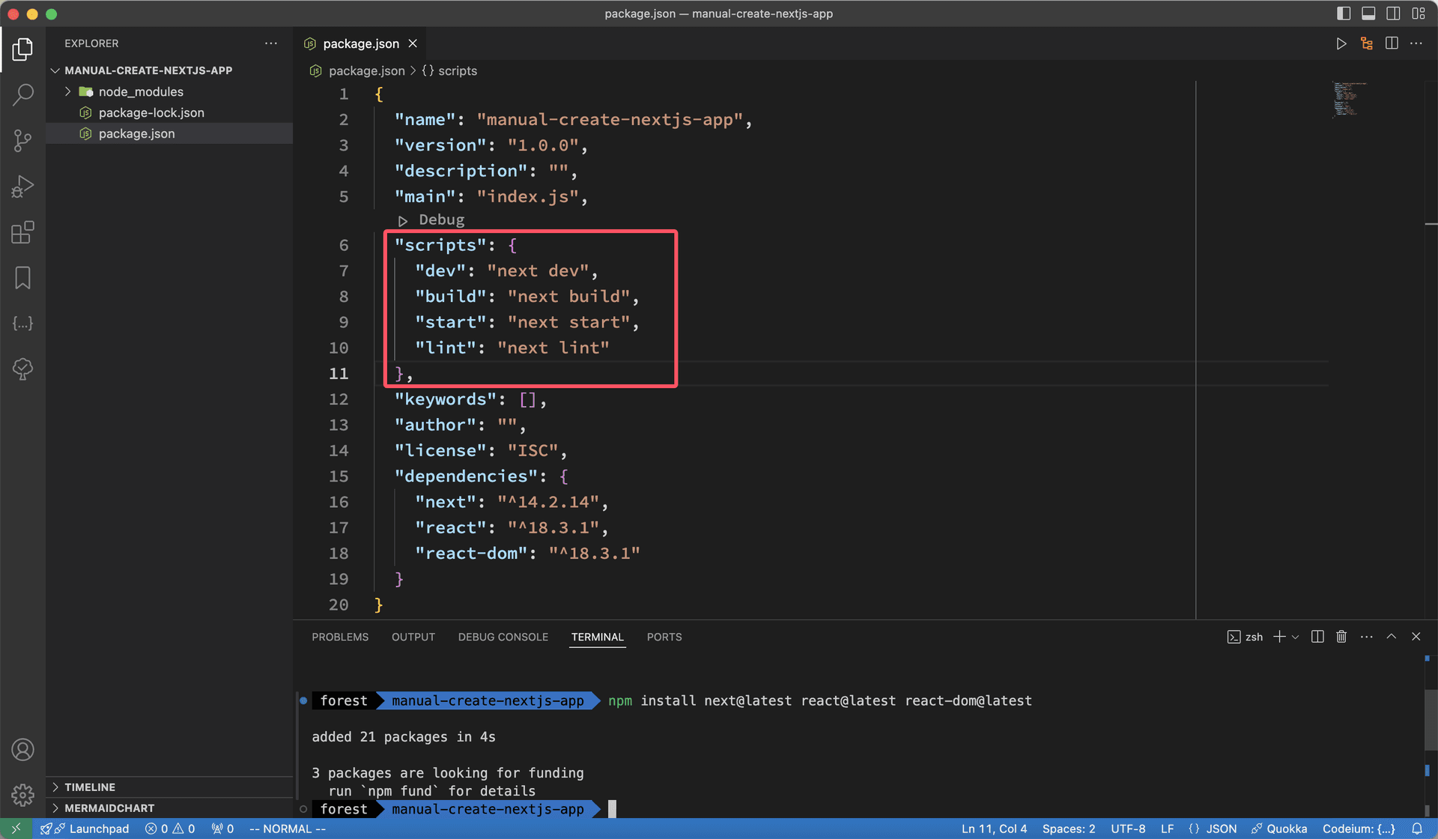Expand the MERMAIDCHART section
This screenshot has height=839, width=1438.
109,808
